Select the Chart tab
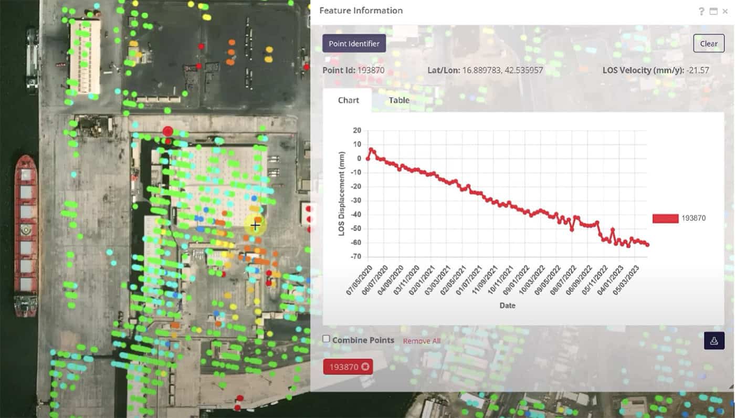 [x=347, y=100]
